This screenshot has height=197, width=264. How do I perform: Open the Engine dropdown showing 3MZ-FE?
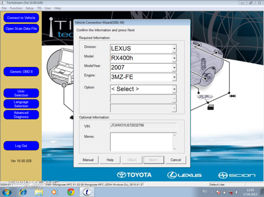tap(174, 77)
